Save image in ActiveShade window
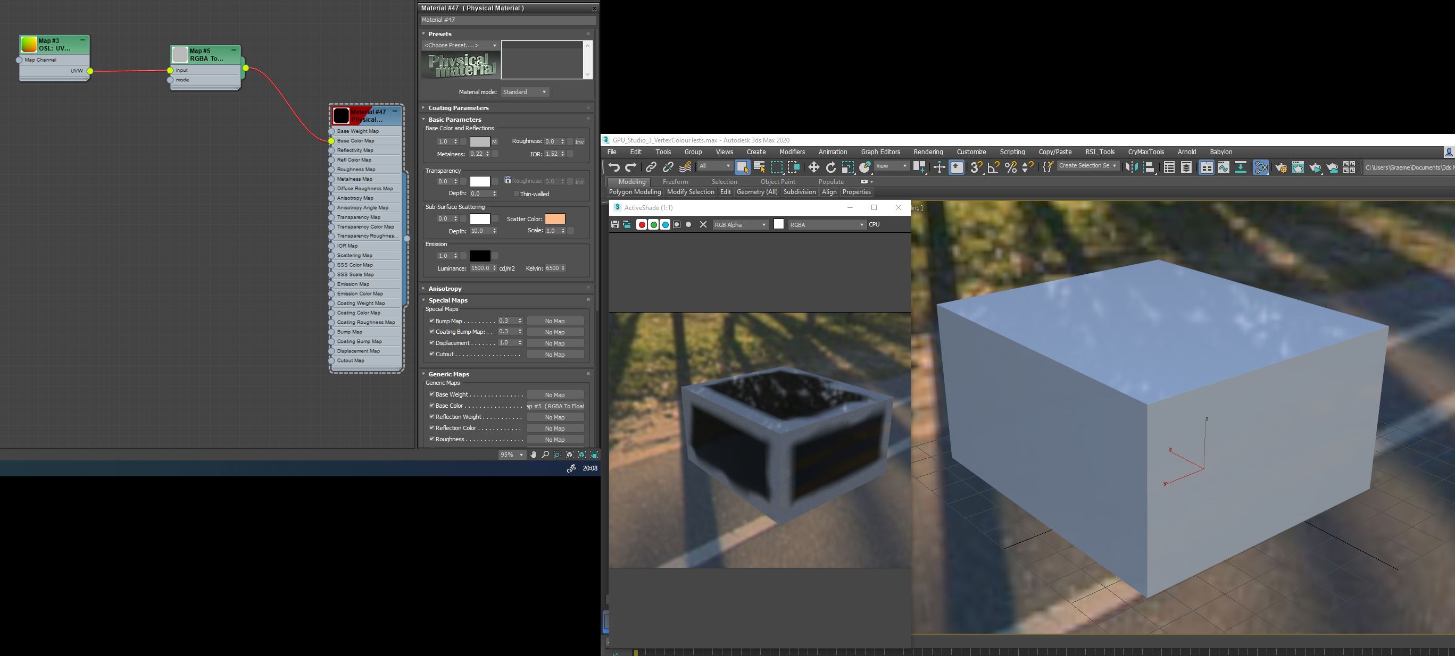 615,225
